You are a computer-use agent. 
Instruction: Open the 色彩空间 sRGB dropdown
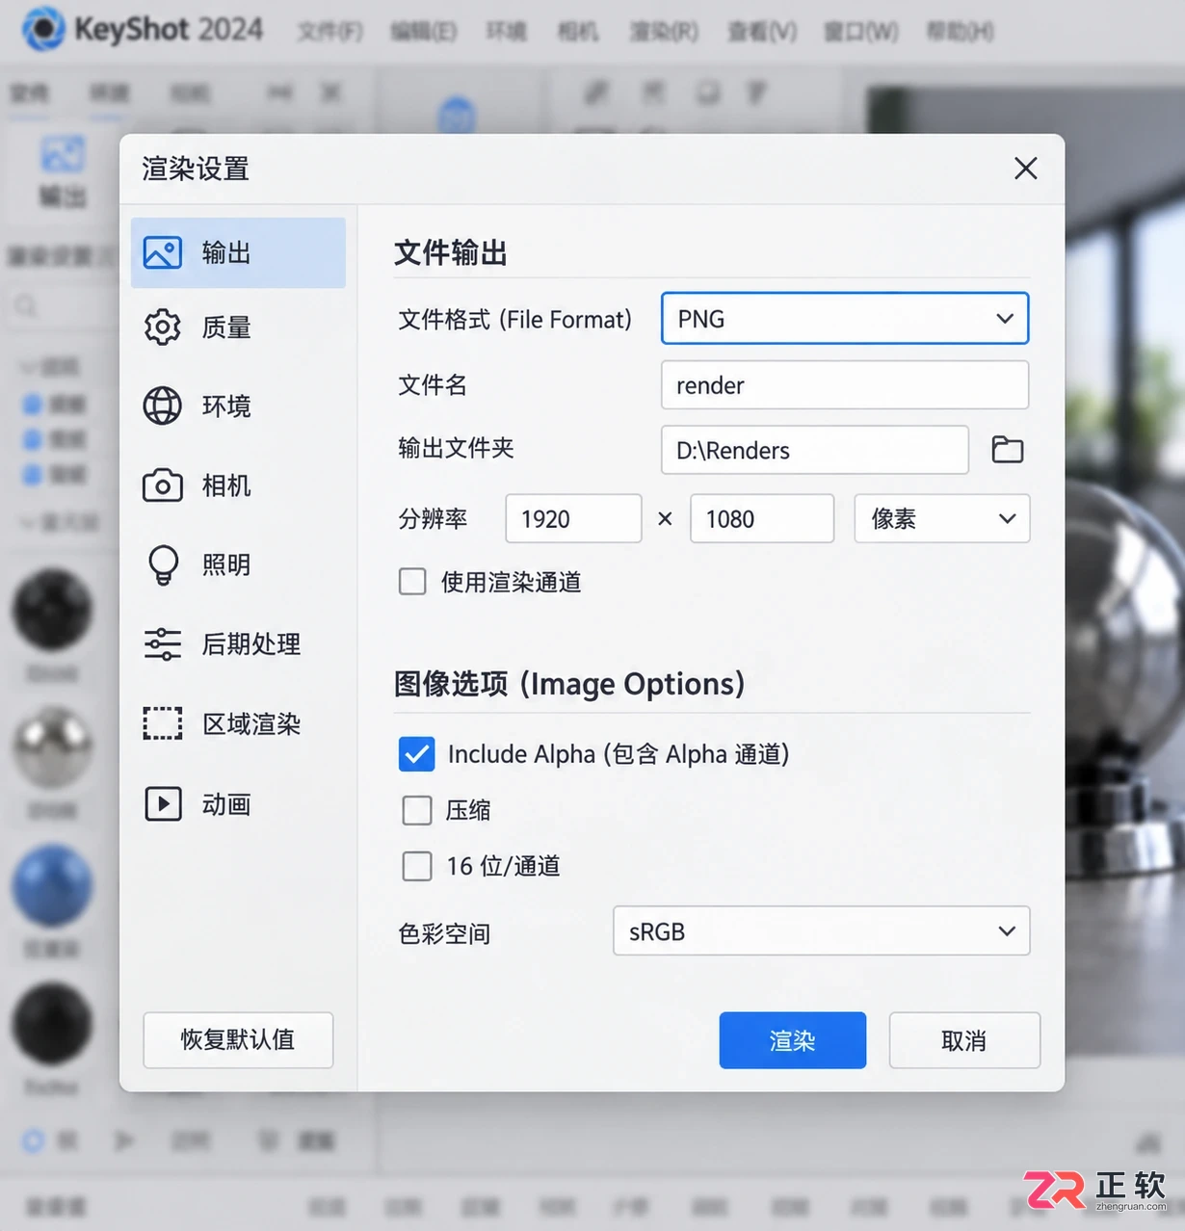pos(821,931)
